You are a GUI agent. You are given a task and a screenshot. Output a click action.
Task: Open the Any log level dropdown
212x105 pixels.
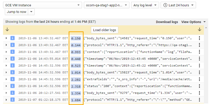click(x=145, y=5)
